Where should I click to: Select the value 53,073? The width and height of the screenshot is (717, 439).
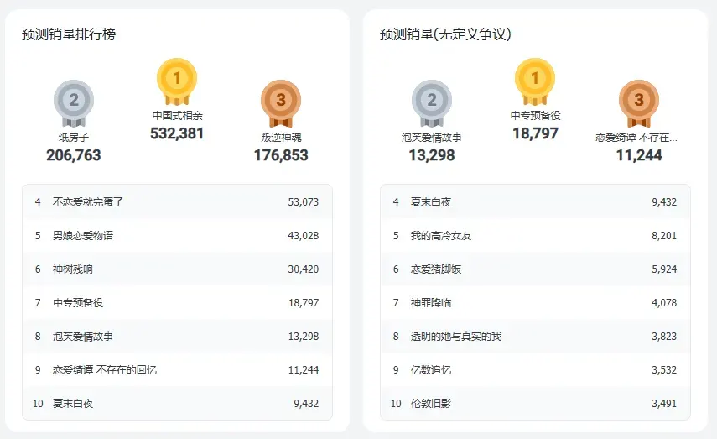(304, 202)
